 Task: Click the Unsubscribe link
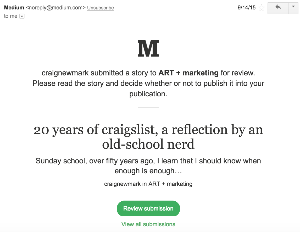[x=101, y=8]
